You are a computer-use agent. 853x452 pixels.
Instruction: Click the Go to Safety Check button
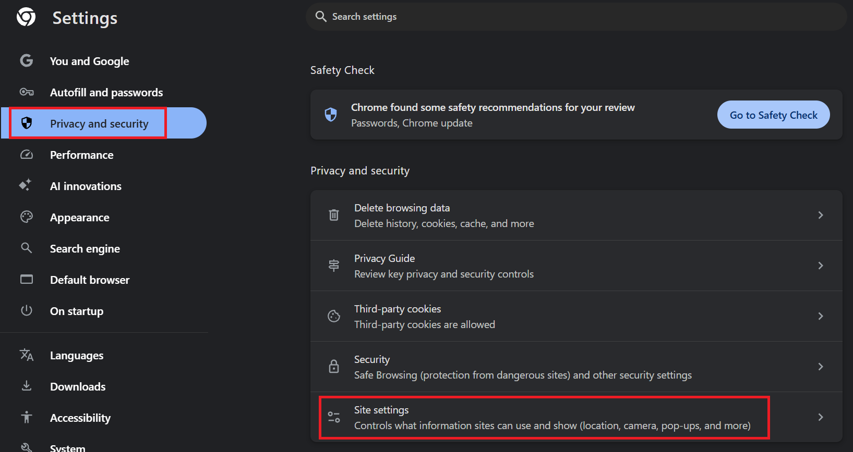[x=773, y=115]
